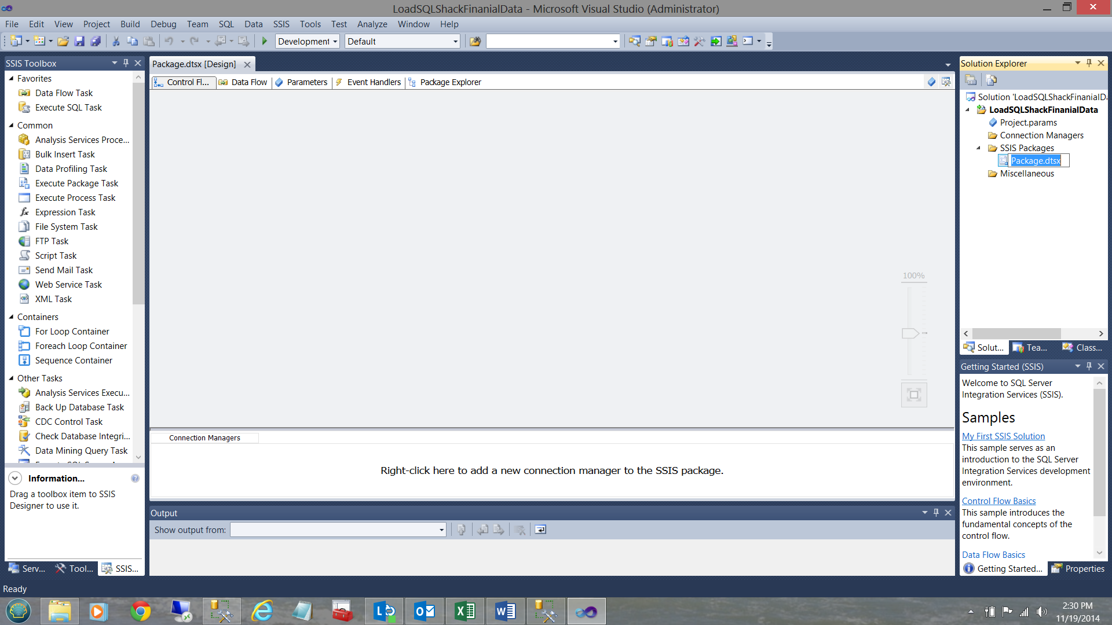Viewport: 1112px width, 625px height.
Task: Click the Cut scissors toolbar icon
Action: (116, 41)
